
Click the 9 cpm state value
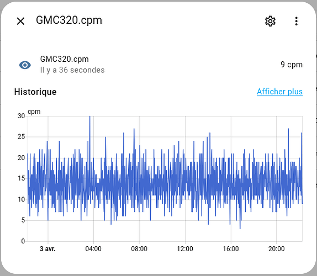(292, 65)
